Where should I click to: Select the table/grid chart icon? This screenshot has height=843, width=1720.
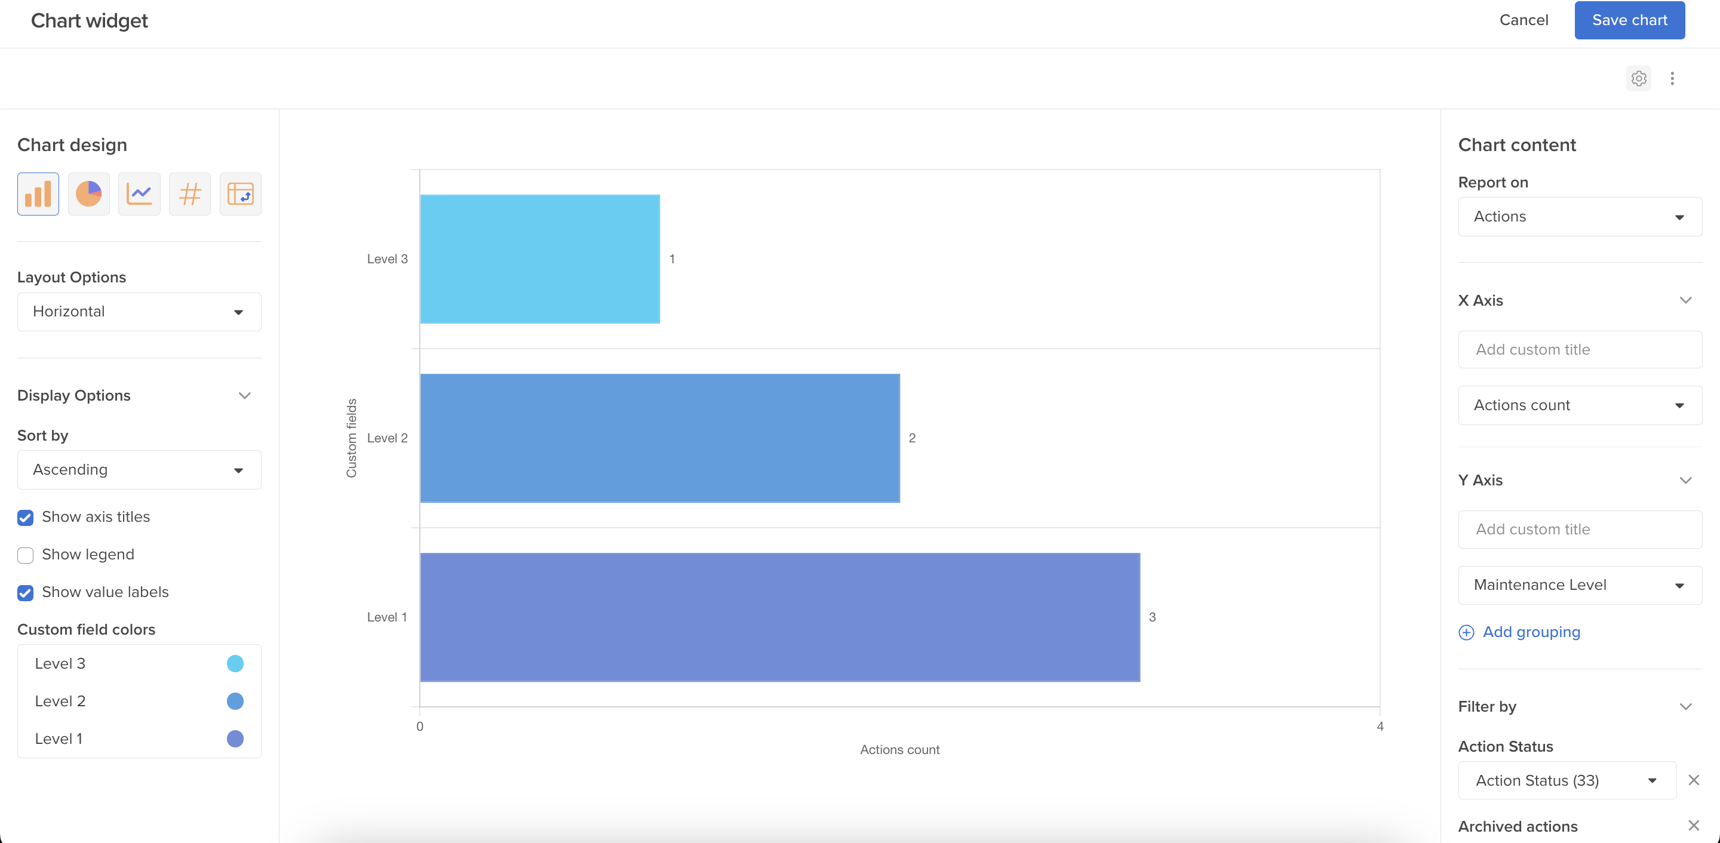[241, 194]
